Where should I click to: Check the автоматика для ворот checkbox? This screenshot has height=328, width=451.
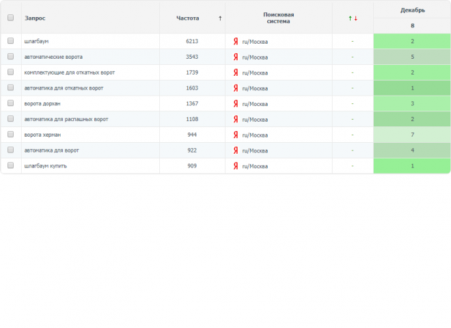11,150
